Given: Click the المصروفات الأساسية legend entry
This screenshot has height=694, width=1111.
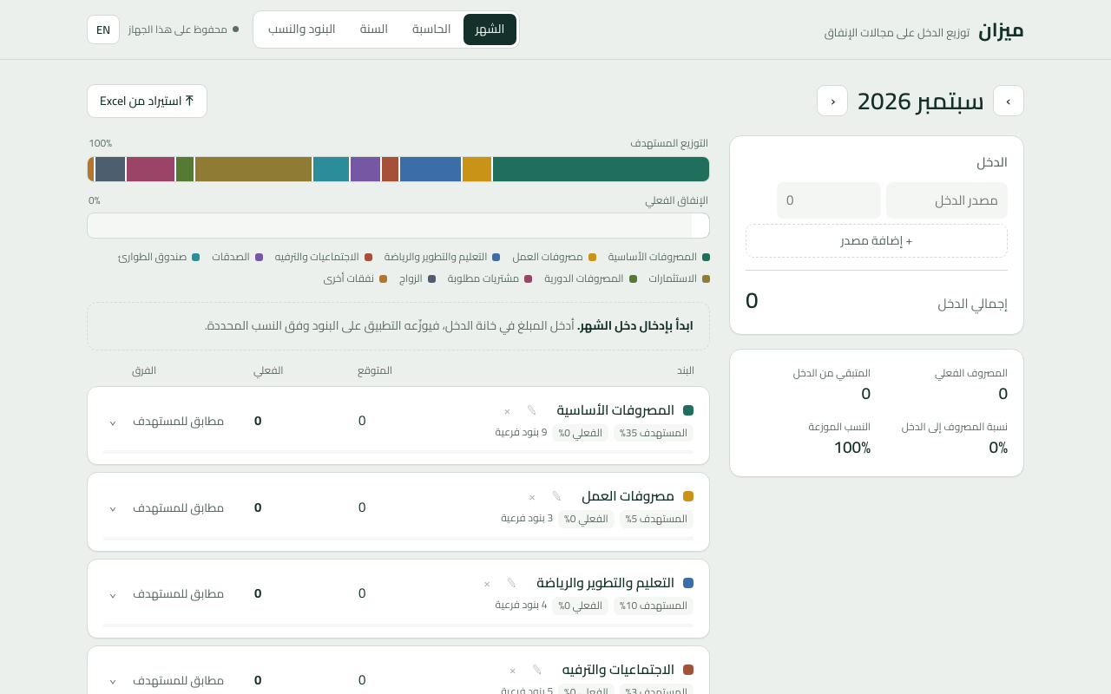Looking at the screenshot, I should [x=659, y=257].
